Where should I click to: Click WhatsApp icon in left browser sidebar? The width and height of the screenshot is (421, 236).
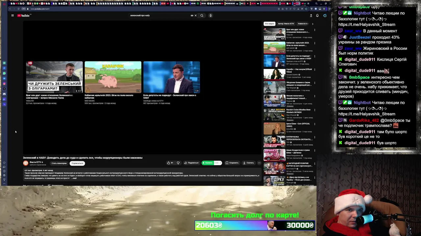[x=4, y=73]
